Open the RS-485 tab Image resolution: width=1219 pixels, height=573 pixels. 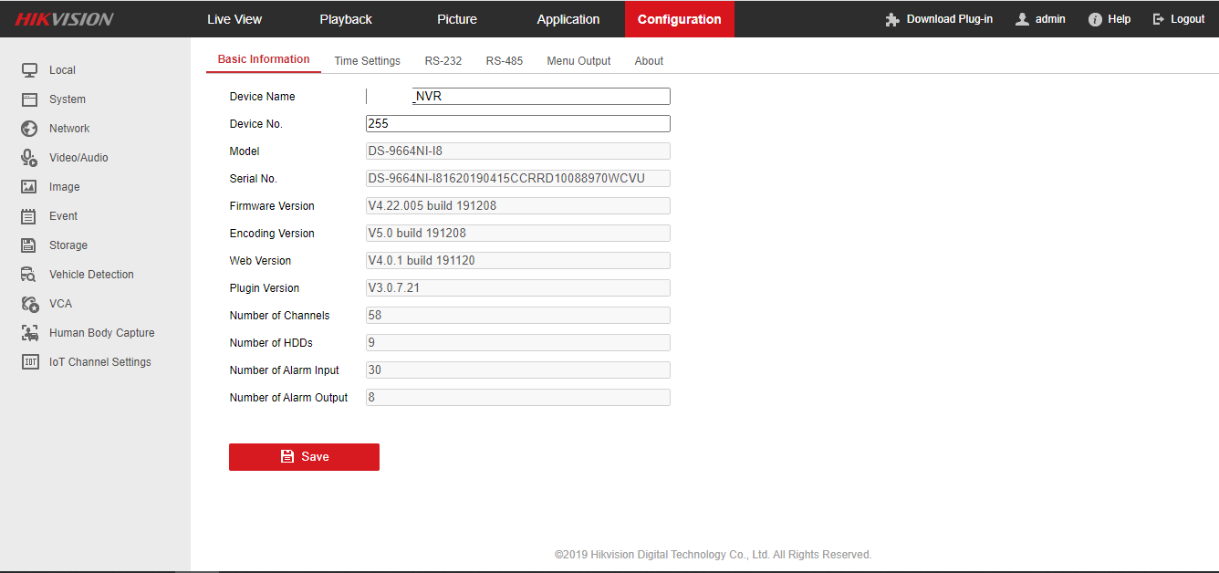(504, 61)
